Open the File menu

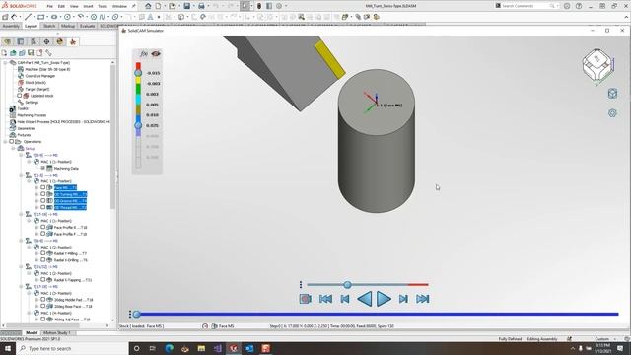coord(49,6)
